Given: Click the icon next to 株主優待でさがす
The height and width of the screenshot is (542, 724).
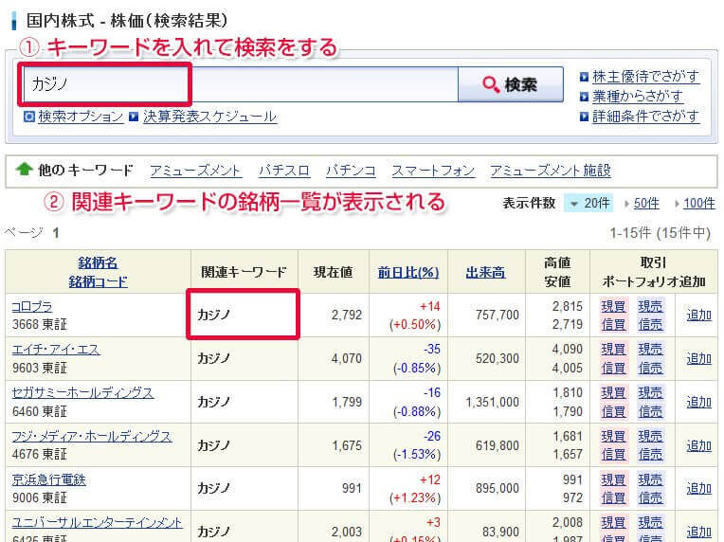Looking at the screenshot, I should (x=584, y=77).
